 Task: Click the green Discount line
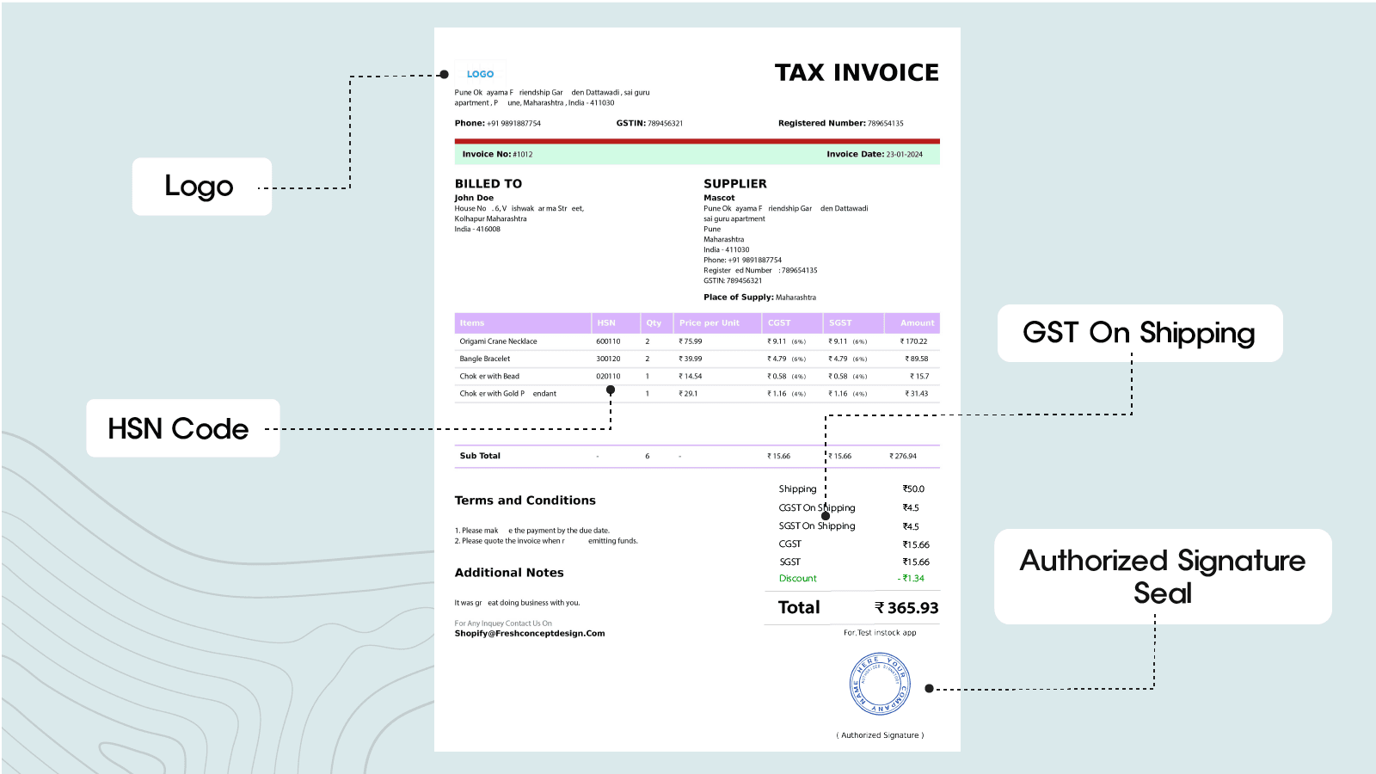(798, 579)
